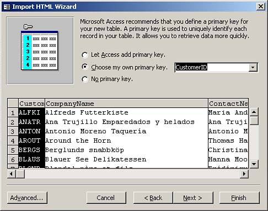
Task: Select row header number 2
Action: point(13,122)
